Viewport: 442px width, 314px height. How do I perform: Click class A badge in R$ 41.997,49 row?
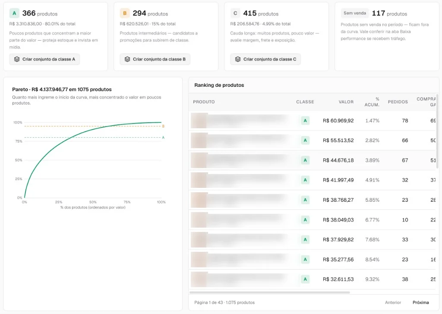[x=305, y=180]
